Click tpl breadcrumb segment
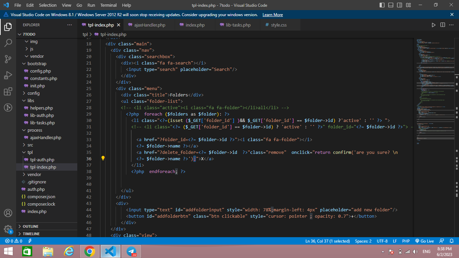 pos(85,34)
